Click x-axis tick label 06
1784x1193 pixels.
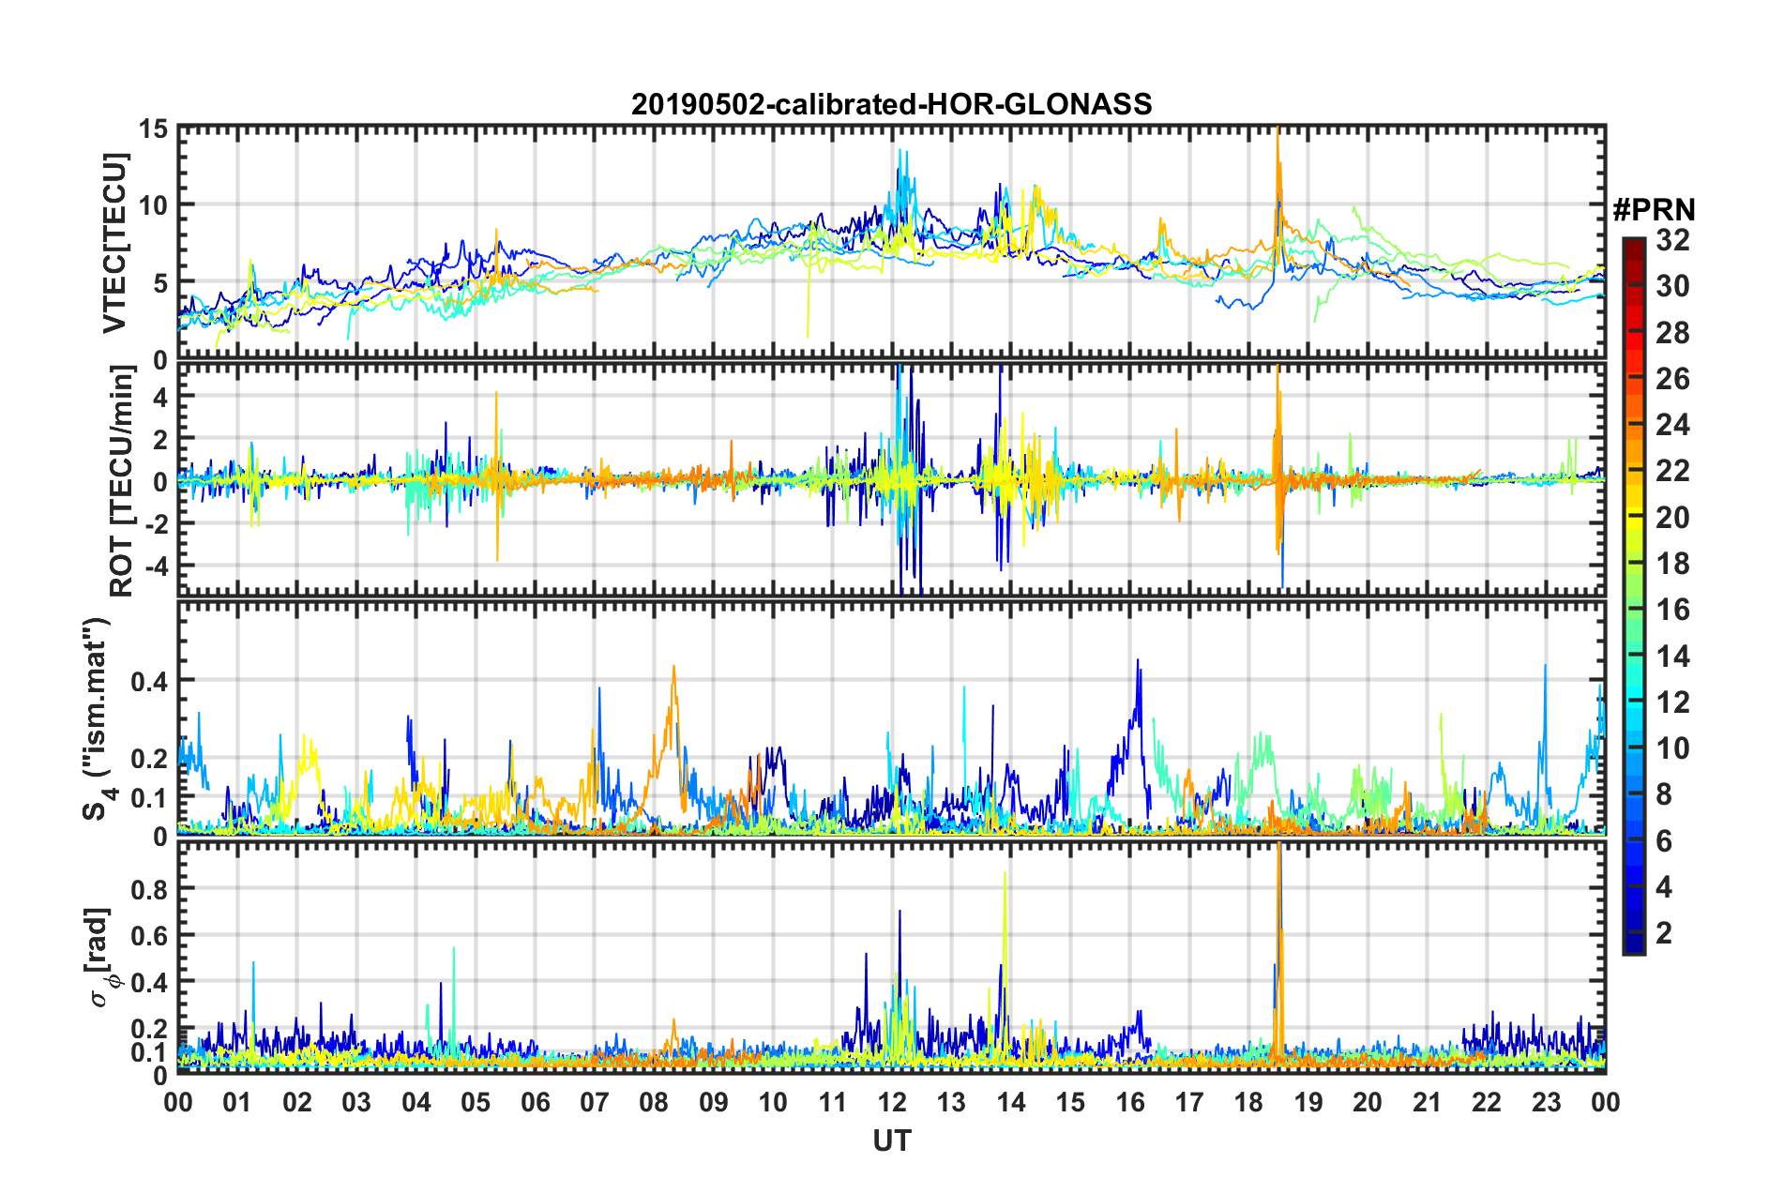pos(535,1101)
